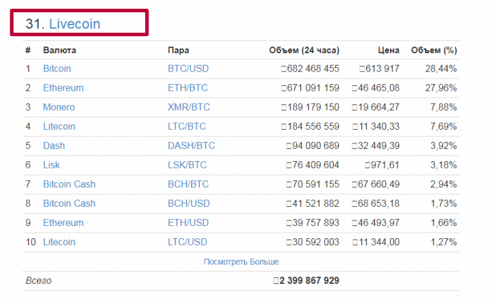The image size is (496, 299).
Task: Select the percentage 3,92%
Action: point(443,145)
